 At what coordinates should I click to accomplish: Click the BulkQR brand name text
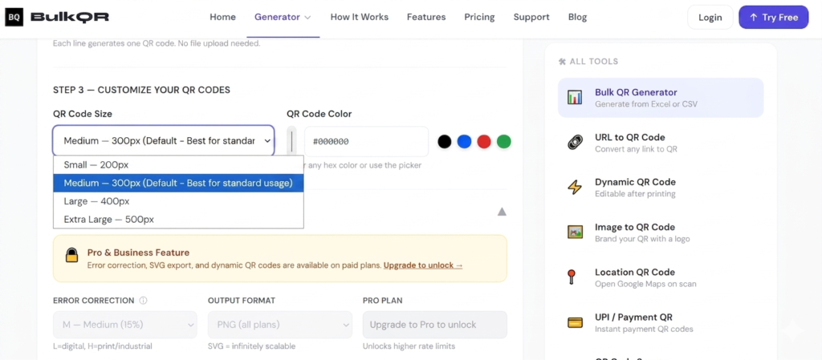70,18
